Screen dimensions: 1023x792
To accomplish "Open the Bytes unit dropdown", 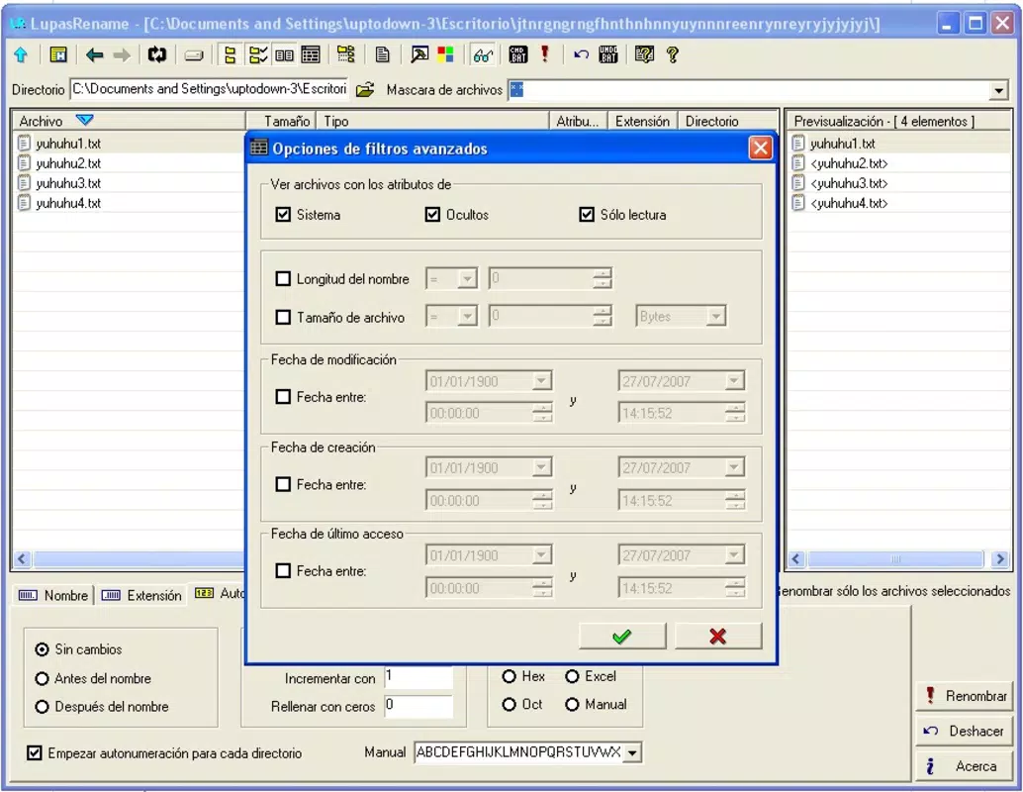I will (x=715, y=317).
